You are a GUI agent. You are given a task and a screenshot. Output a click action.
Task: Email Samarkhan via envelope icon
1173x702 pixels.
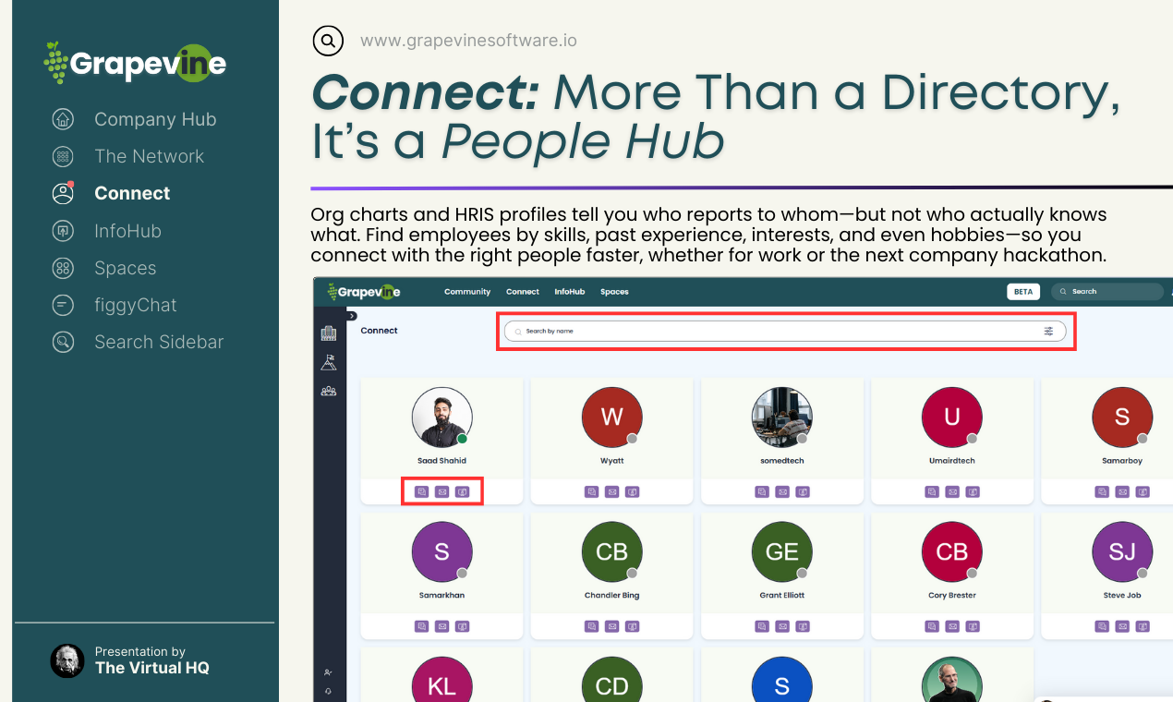tap(442, 626)
